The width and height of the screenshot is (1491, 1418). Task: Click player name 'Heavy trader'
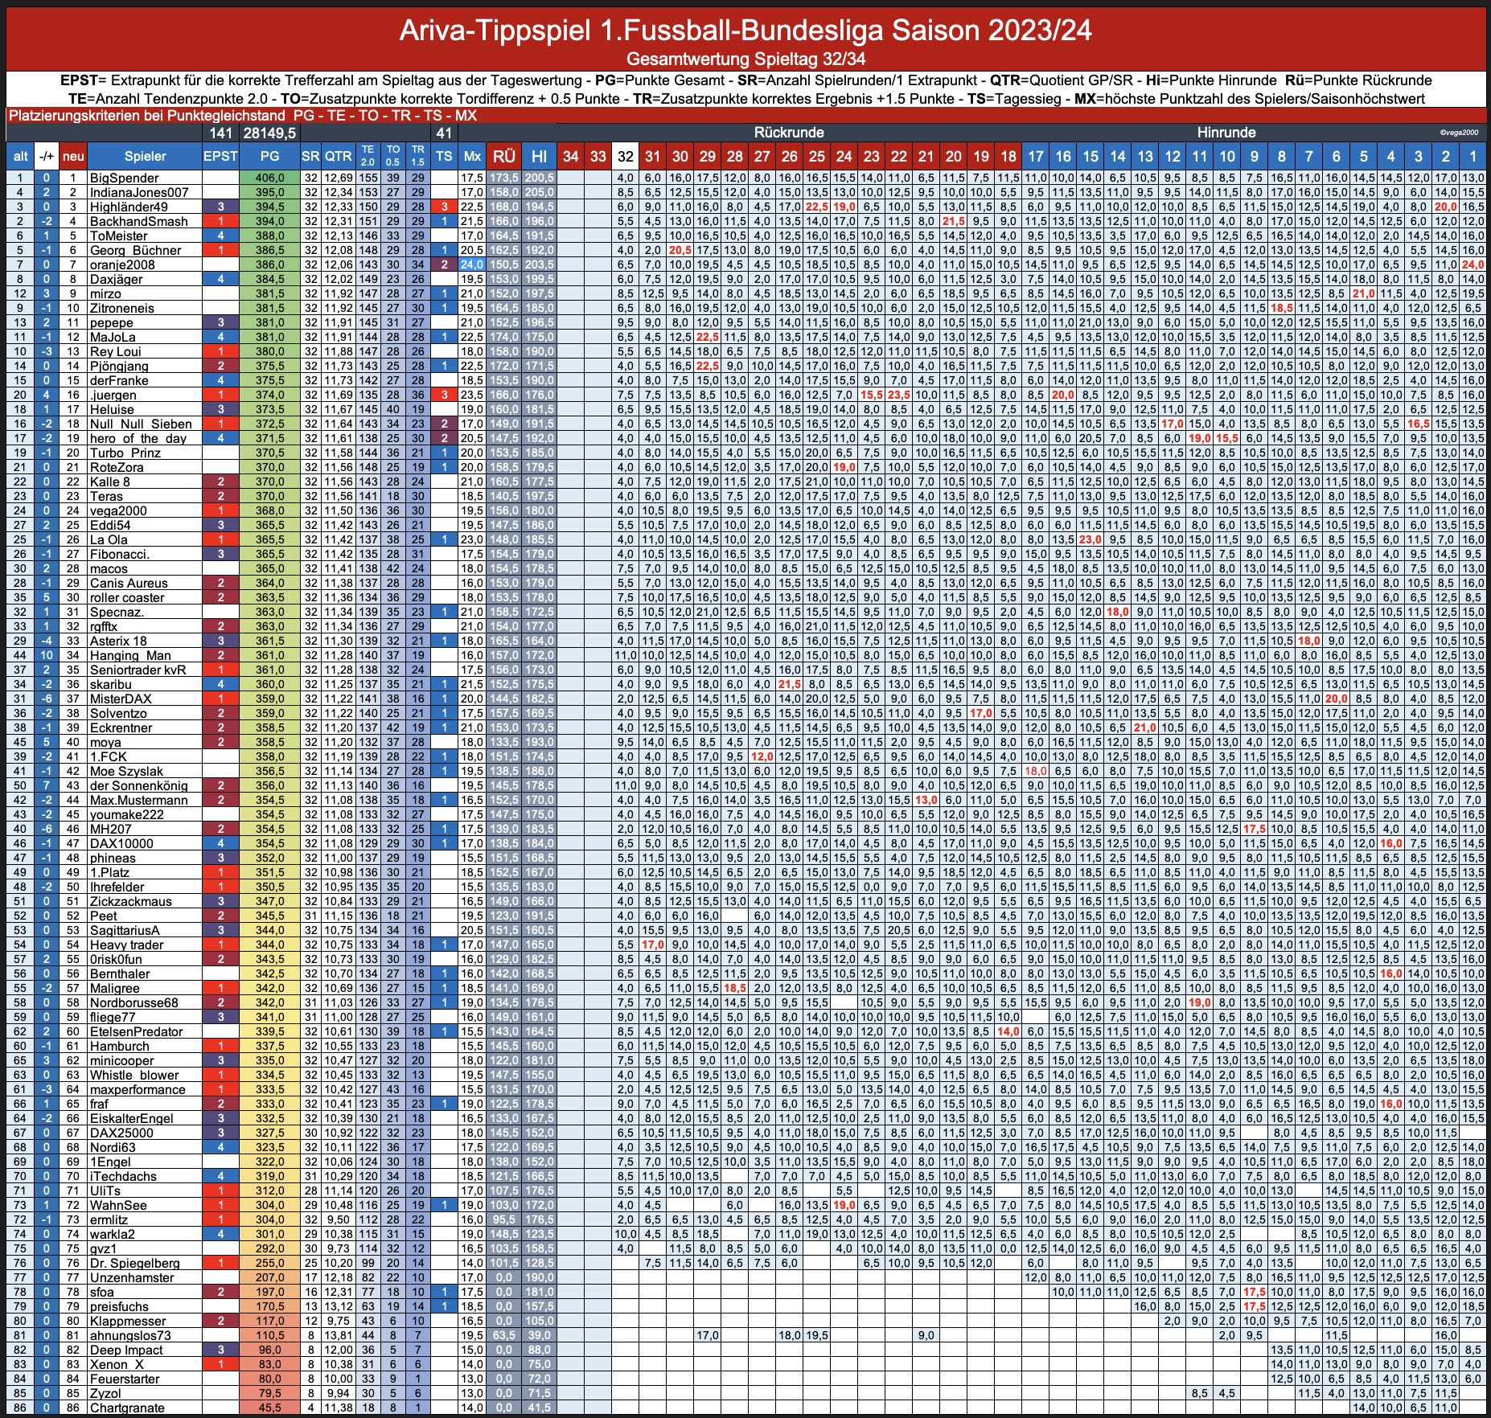tap(127, 945)
